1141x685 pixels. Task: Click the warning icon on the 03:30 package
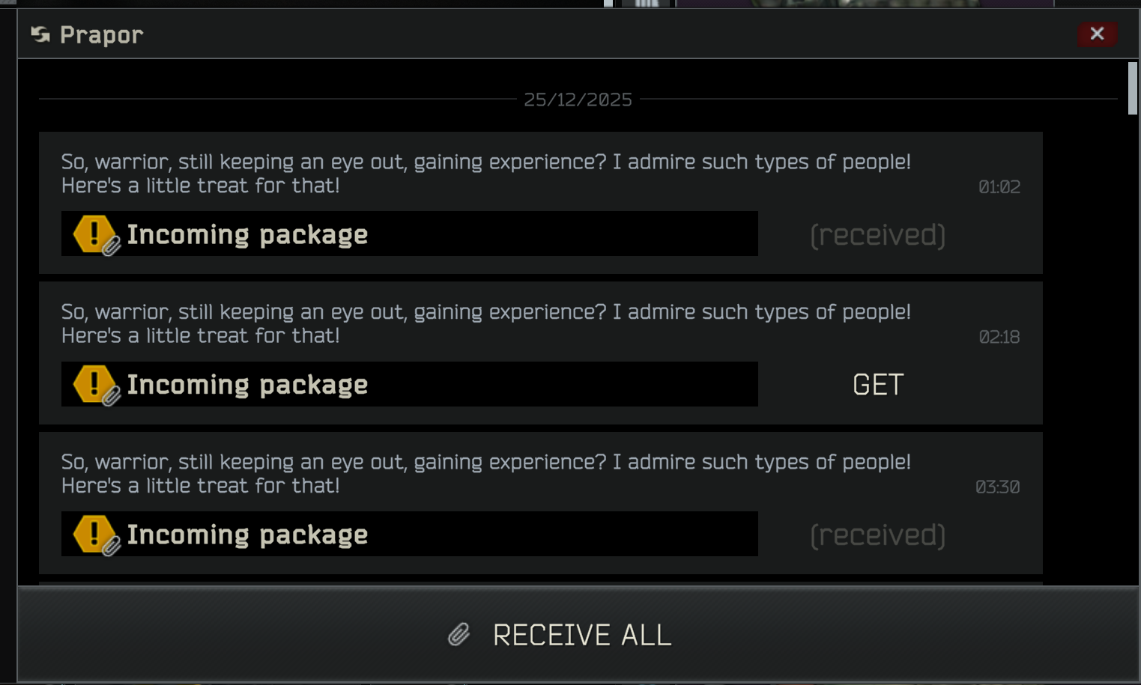tap(94, 535)
